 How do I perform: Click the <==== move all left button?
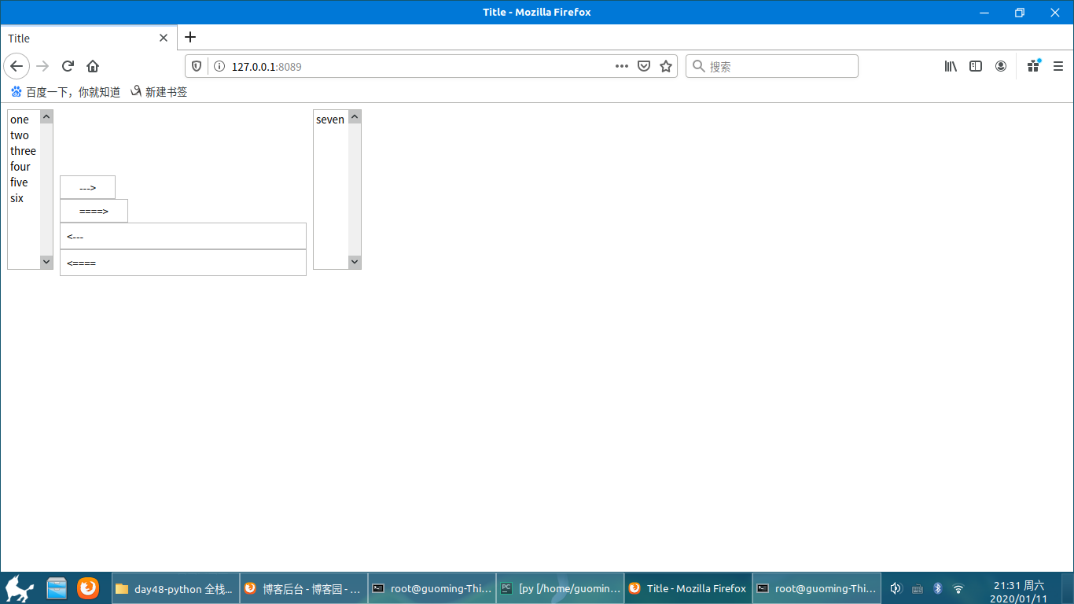[x=182, y=263]
